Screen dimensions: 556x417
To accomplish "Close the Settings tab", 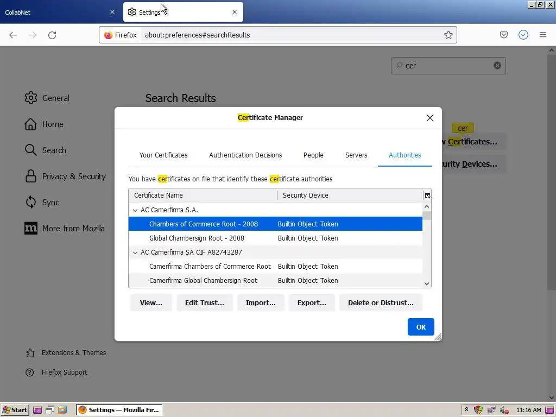I will pos(235,12).
